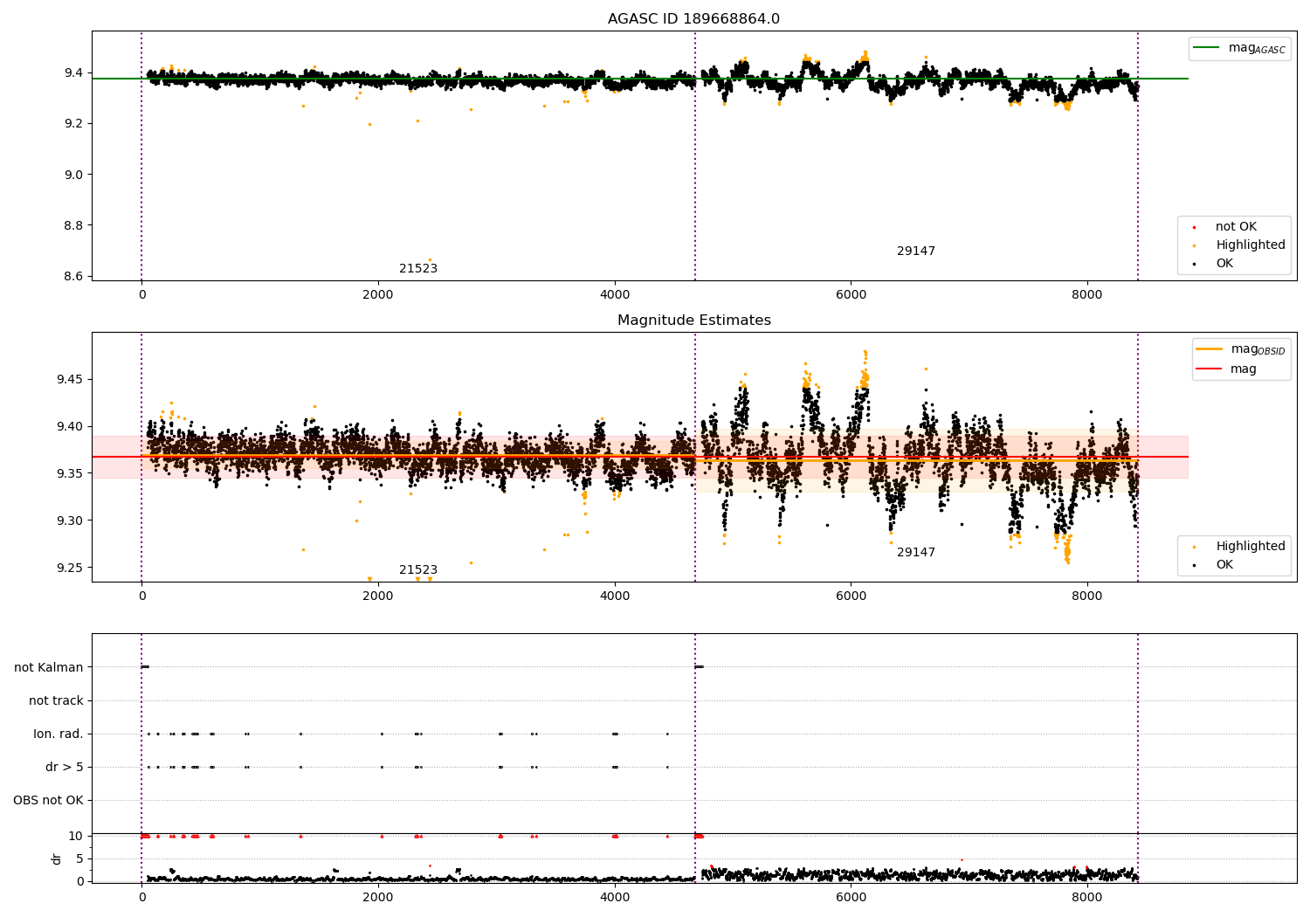
Task: Click the '6000' x-tick under the dr plot
Action: 851,897
